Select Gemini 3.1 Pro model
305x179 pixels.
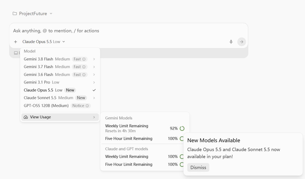point(60,82)
